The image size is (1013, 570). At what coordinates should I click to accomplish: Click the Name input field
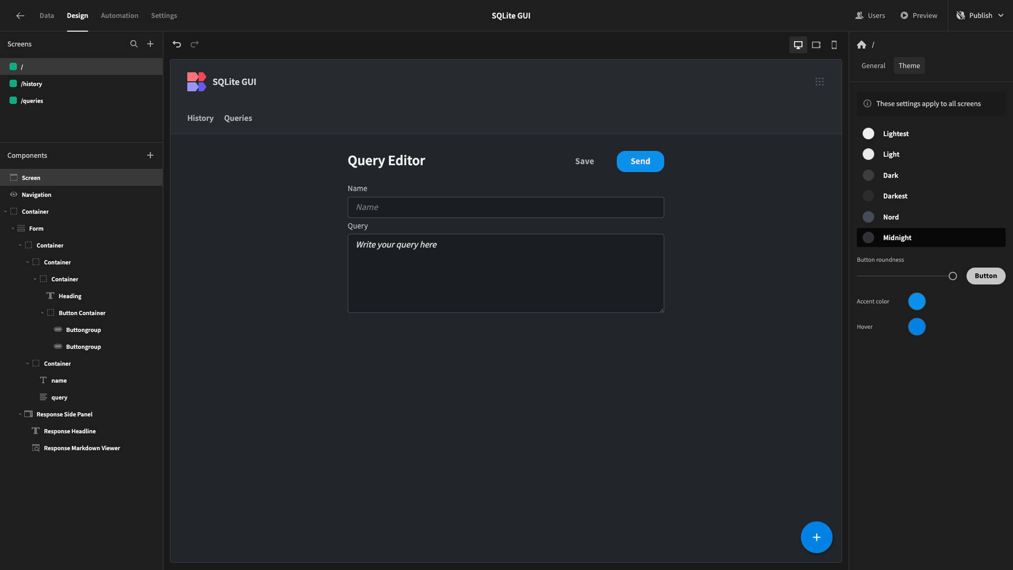pos(505,207)
